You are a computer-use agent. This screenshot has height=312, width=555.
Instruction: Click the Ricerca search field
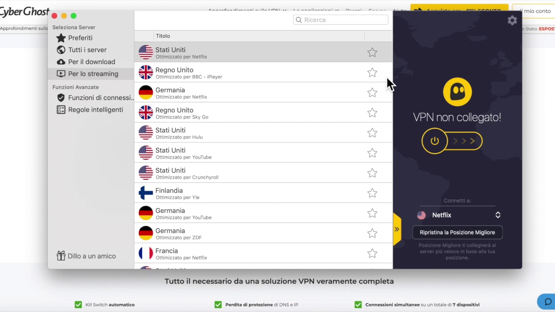(341, 20)
